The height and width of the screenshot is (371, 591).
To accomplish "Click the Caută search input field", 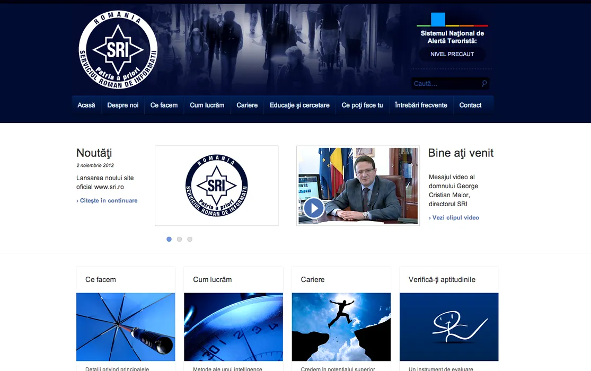I will pyautogui.click(x=445, y=84).
